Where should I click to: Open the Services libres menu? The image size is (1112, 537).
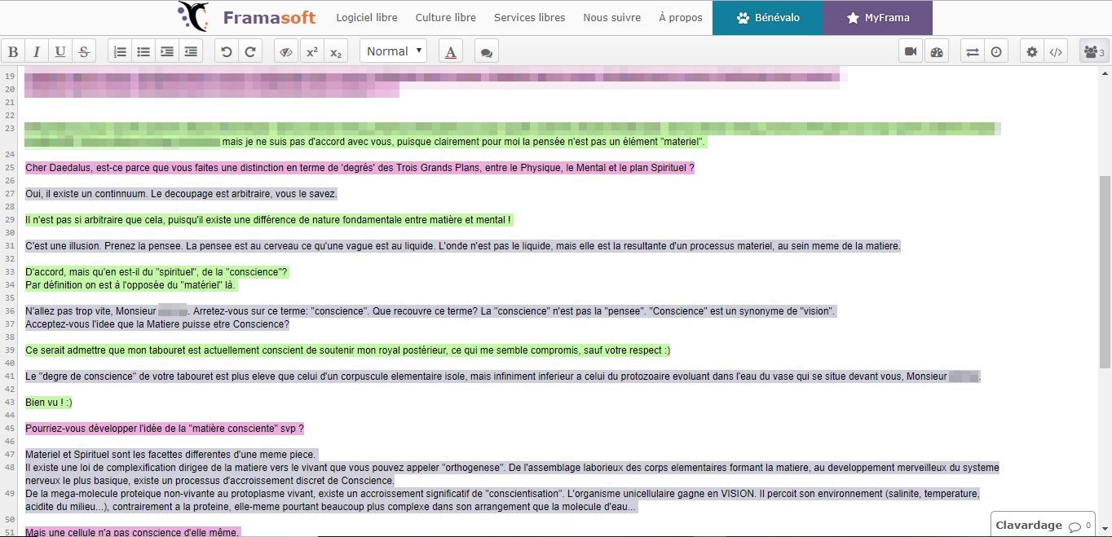tap(529, 17)
